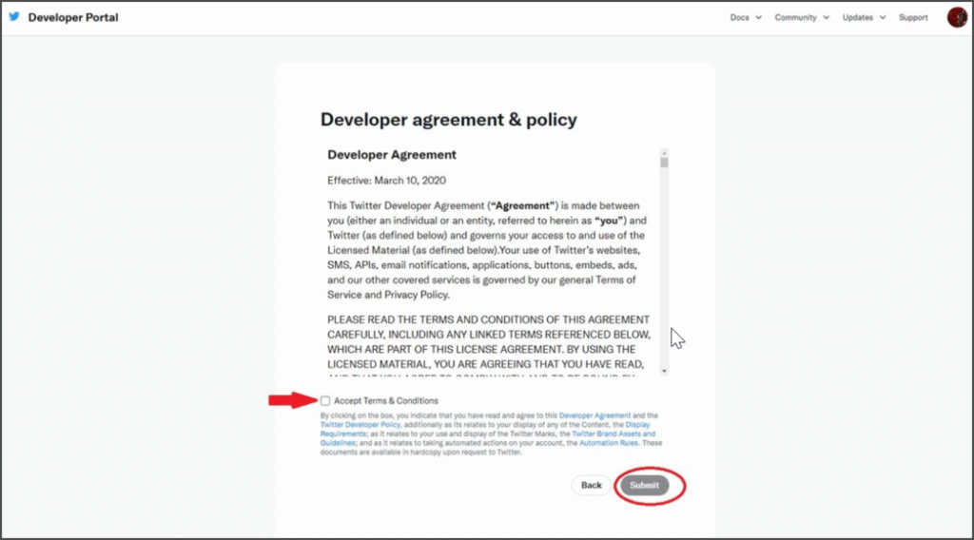Tick the Accept Terms & Conditions checkbox
The width and height of the screenshot is (974, 540).
coord(325,401)
